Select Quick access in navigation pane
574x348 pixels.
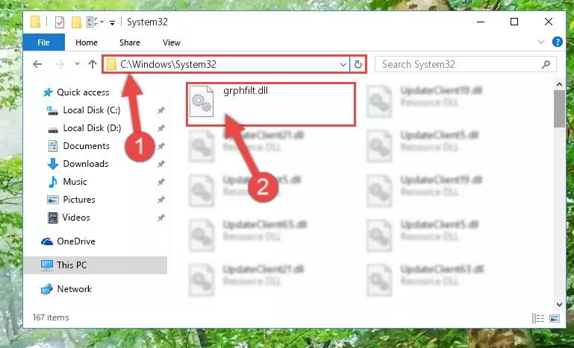click(83, 92)
